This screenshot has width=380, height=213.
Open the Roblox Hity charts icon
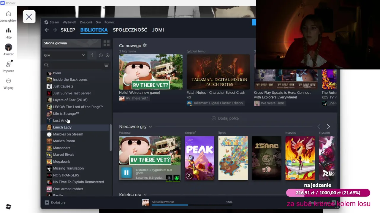tap(8, 30)
